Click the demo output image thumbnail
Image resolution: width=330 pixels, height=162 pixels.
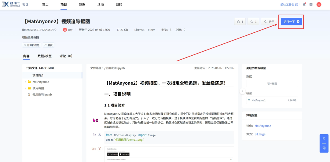(x=169, y=154)
